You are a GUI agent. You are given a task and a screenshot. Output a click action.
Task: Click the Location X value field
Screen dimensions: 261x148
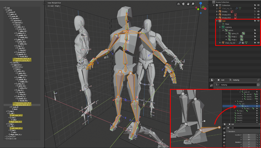click(x=249, y=135)
